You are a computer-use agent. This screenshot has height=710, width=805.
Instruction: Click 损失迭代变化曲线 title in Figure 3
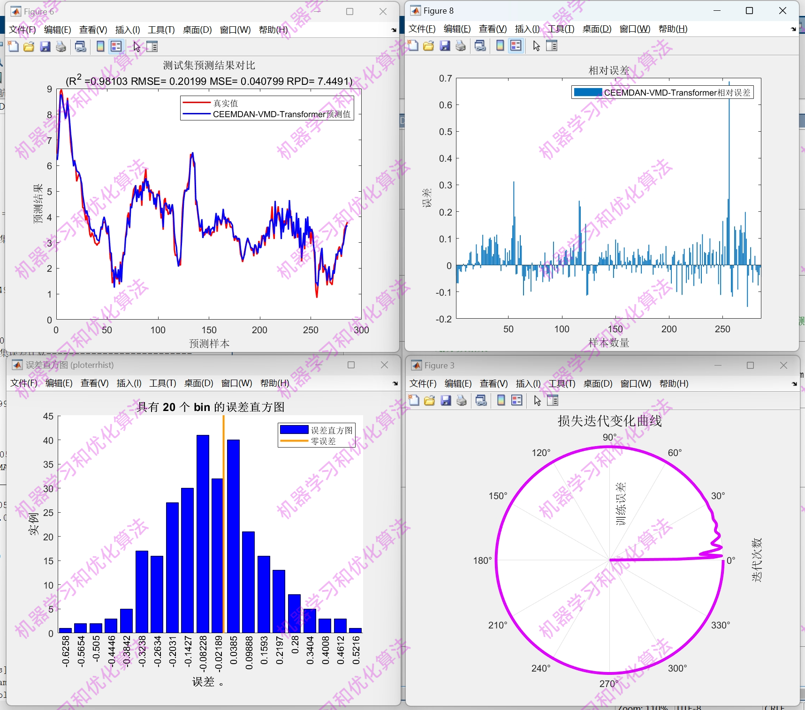609,421
